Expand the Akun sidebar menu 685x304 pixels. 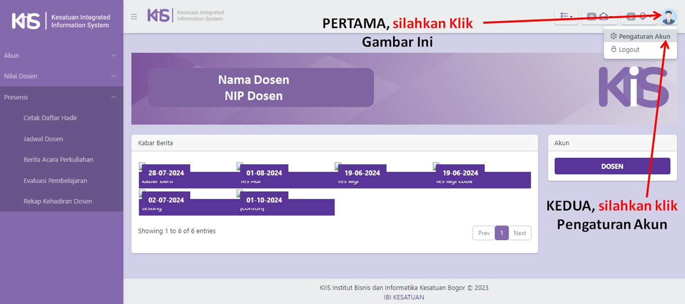coord(61,55)
